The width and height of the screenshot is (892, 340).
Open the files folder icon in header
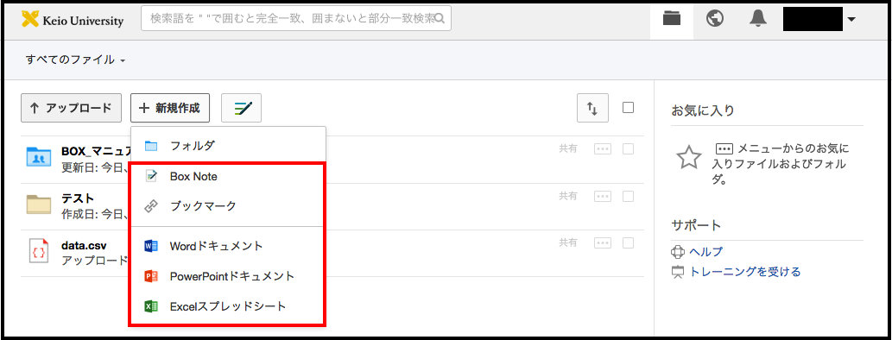[x=672, y=19]
